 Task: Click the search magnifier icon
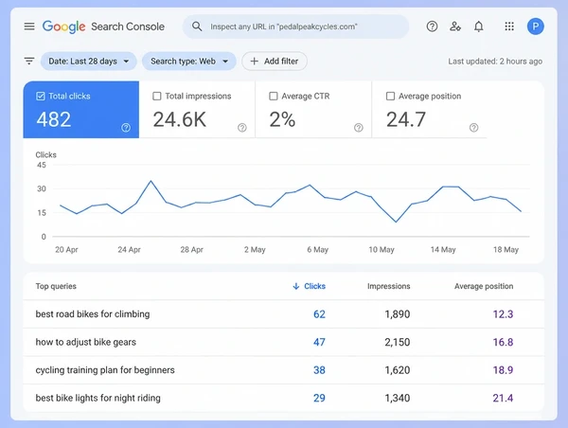point(197,27)
